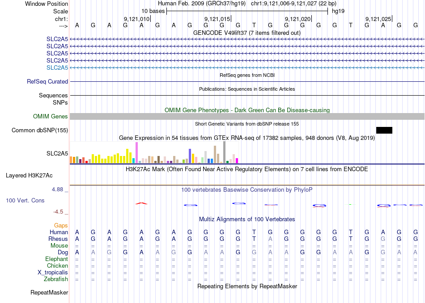Click the 'hg19' text beside the scale bar
The width and height of the screenshot is (425, 303).
[338, 11]
